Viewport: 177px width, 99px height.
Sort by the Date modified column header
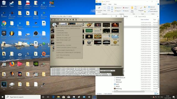pyautogui.click(x=145, y=20)
